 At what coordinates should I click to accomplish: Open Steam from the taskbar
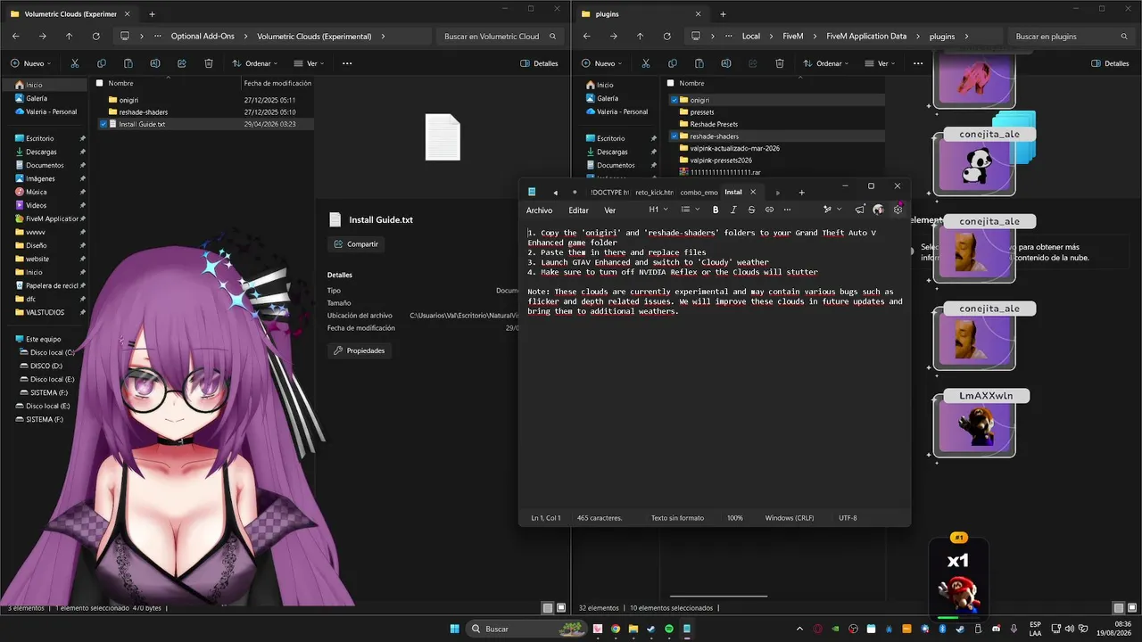coord(650,630)
